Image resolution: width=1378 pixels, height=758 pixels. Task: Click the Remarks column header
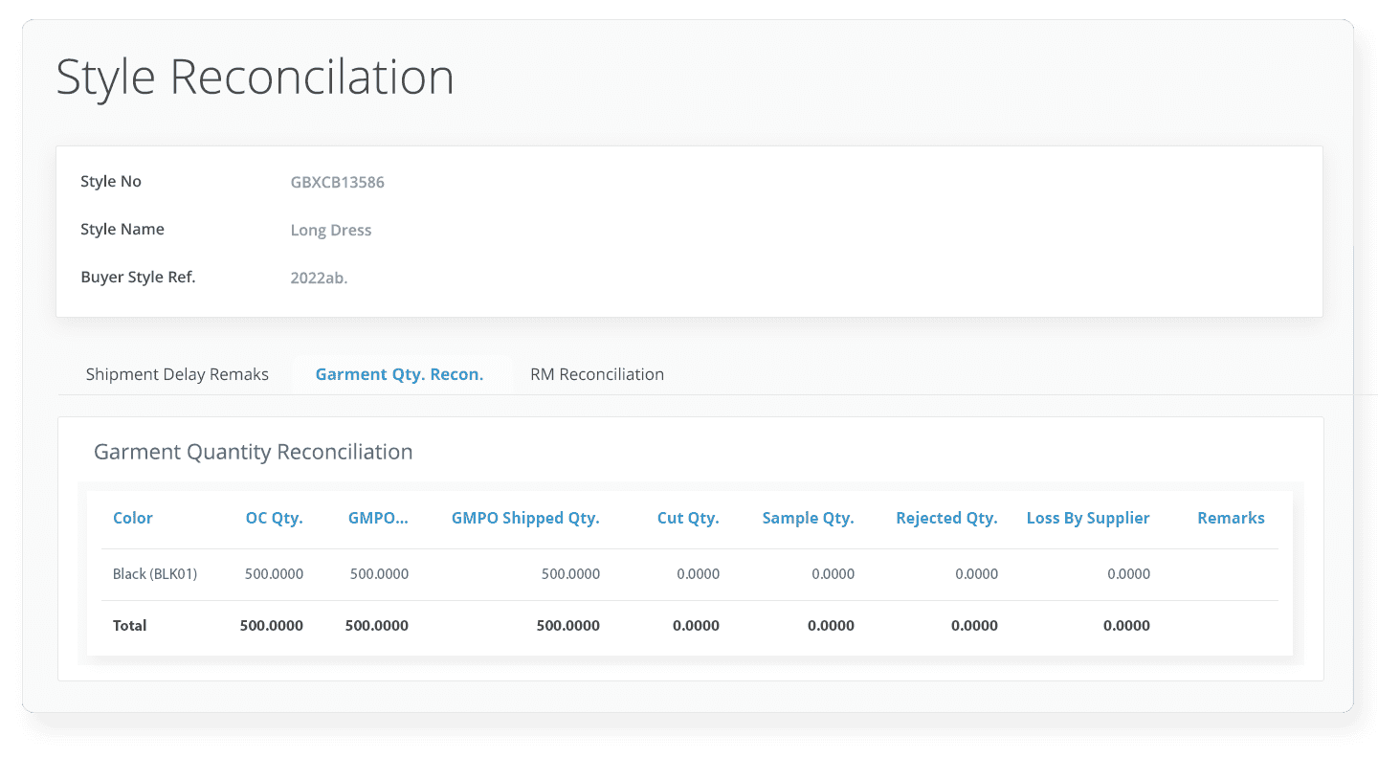click(x=1231, y=518)
